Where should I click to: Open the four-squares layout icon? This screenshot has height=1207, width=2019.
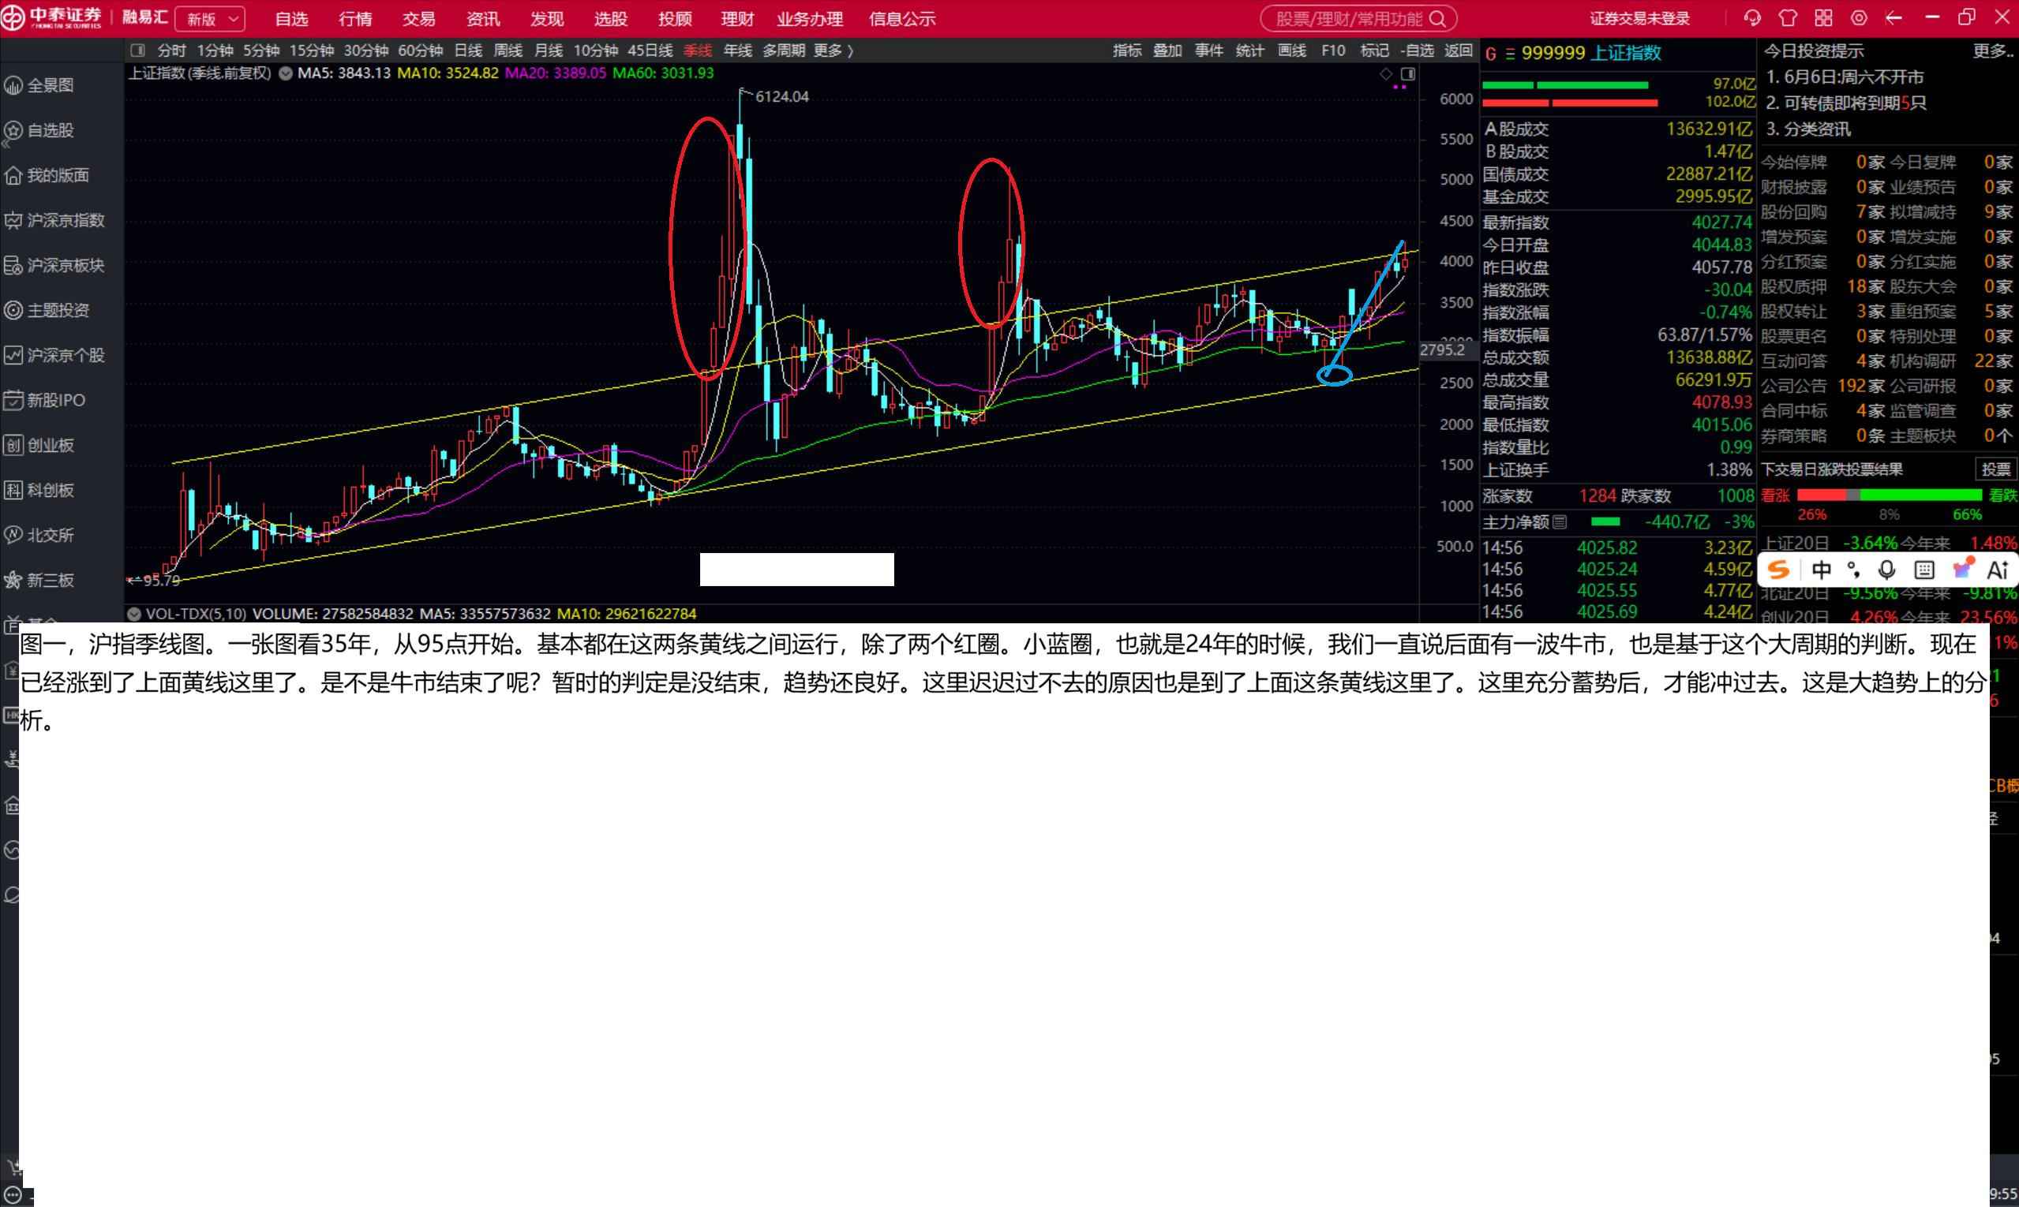pyautogui.click(x=1824, y=18)
